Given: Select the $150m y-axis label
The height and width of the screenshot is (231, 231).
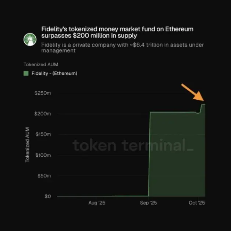Looking at the screenshot, I should tap(43, 134).
